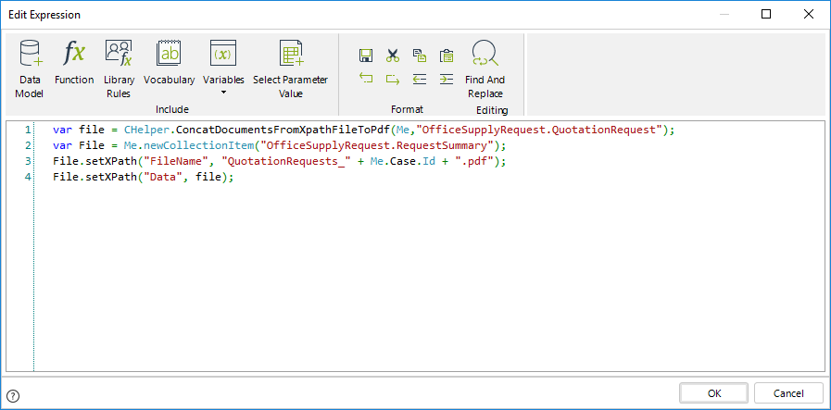
Task: Increase indent of the code
Action: [x=447, y=80]
